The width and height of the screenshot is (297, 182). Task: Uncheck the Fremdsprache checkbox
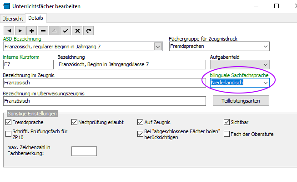(8, 122)
